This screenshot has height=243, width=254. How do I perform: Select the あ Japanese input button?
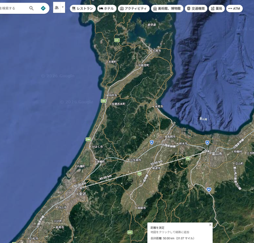(x=57, y=7)
